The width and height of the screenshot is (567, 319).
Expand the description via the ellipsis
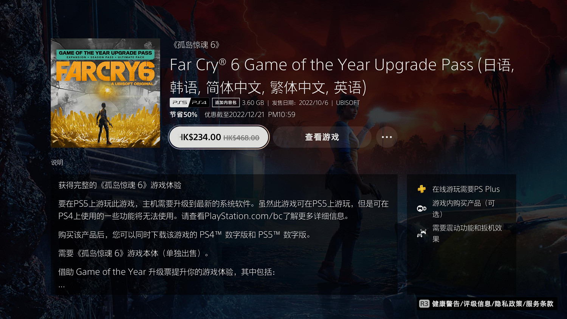point(62,286)
